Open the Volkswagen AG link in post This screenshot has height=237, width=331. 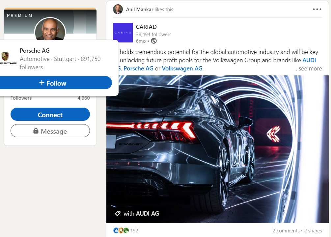[182, 68]
